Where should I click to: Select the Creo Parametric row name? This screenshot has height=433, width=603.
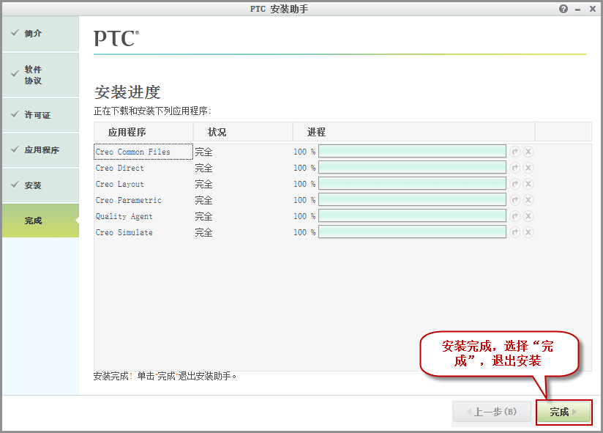(129, 201)
